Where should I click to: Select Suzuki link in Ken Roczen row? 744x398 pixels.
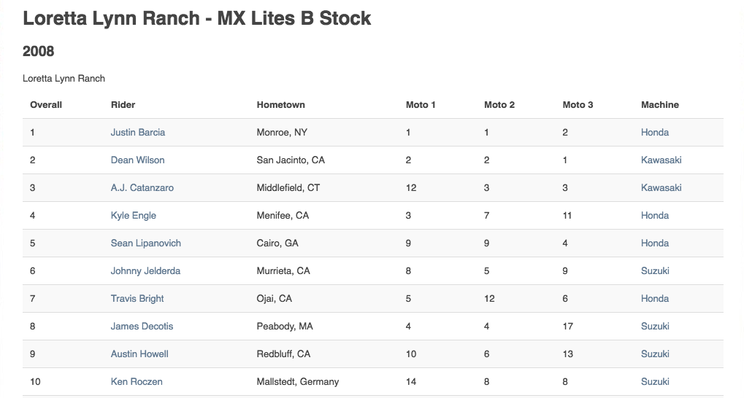click(655, 382)
